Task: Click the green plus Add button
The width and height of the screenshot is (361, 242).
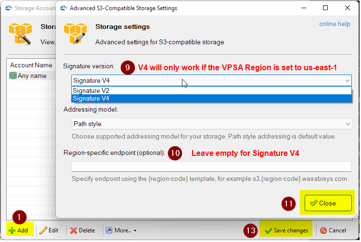Action: point(19,230)
